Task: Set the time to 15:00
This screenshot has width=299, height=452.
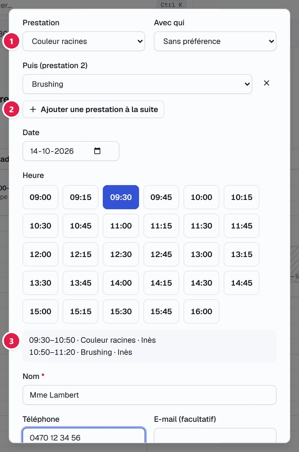Action: (x=40, y=311)
